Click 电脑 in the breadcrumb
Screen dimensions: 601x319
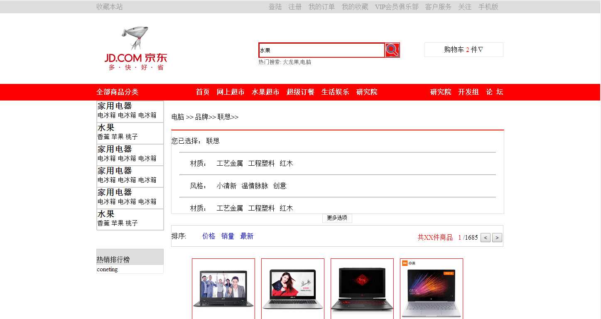178,117
